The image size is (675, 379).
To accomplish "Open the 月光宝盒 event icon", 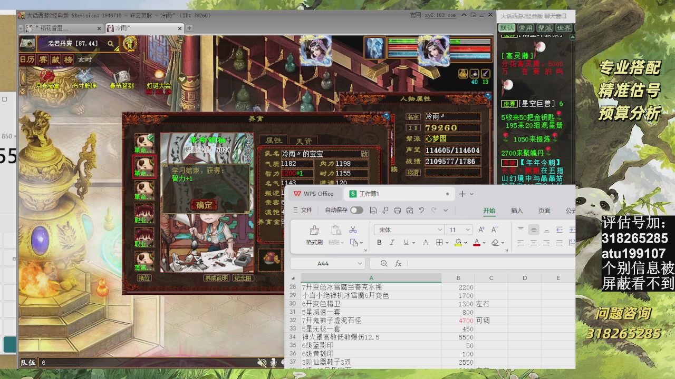I will [x=47, y=78].
